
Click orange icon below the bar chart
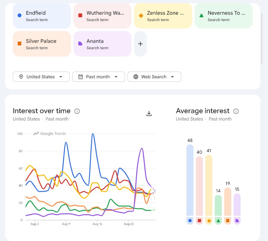click(228, 221)
